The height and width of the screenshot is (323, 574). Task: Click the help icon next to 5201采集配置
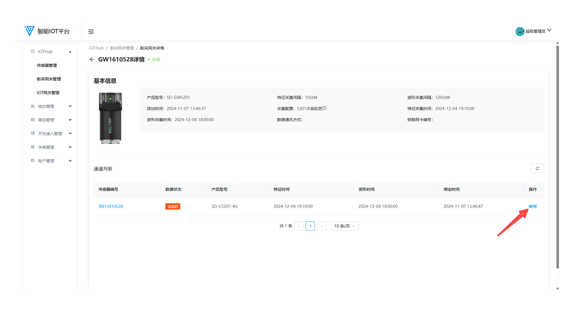pos(324,108)
